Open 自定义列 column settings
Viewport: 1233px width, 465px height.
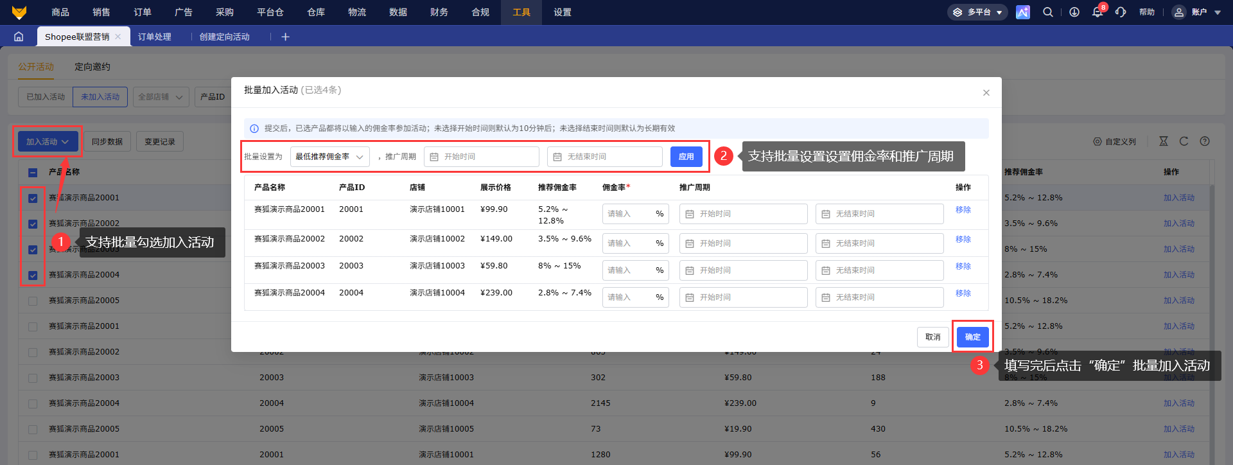(x=1115, y=141)
